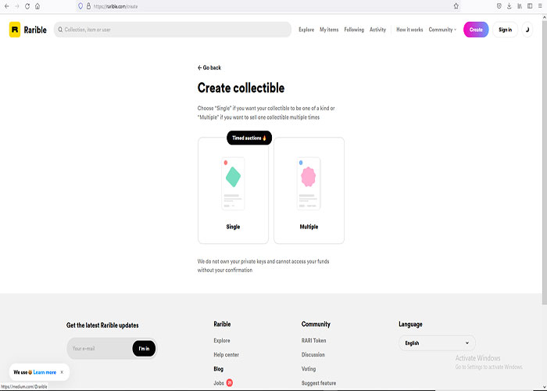The width and height of the screenshot is (547, 391).
Task: Choose the Multiple collectible card
Action: [309, 190]
